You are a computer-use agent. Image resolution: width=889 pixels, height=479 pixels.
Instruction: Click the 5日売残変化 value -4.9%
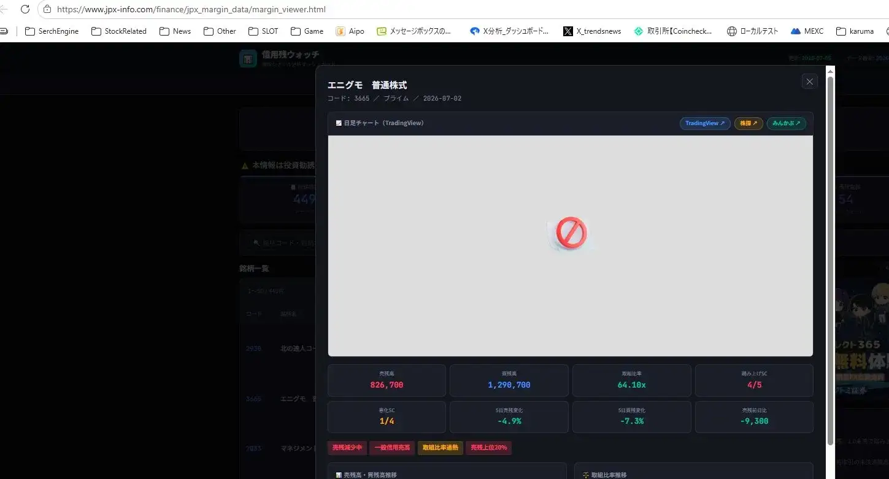click(x=509, y=421)
